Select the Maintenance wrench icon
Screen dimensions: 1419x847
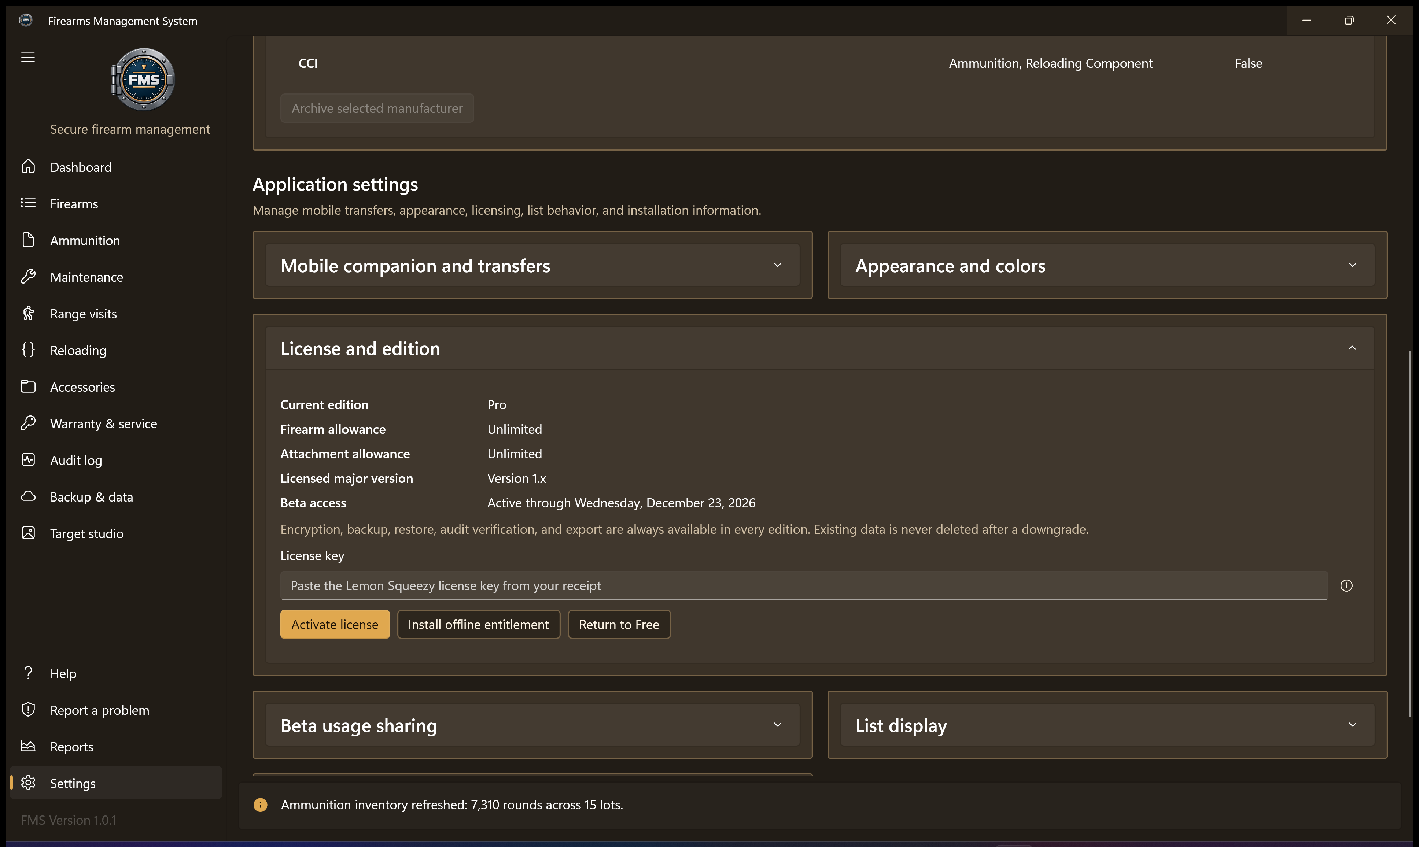click(28, 277)
